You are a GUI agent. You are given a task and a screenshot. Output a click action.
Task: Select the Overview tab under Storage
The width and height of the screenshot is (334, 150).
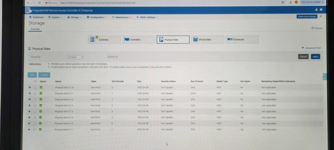35,29
